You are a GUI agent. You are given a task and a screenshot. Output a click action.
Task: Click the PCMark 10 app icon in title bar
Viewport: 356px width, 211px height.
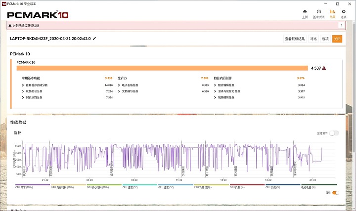(x=3, y=3)
